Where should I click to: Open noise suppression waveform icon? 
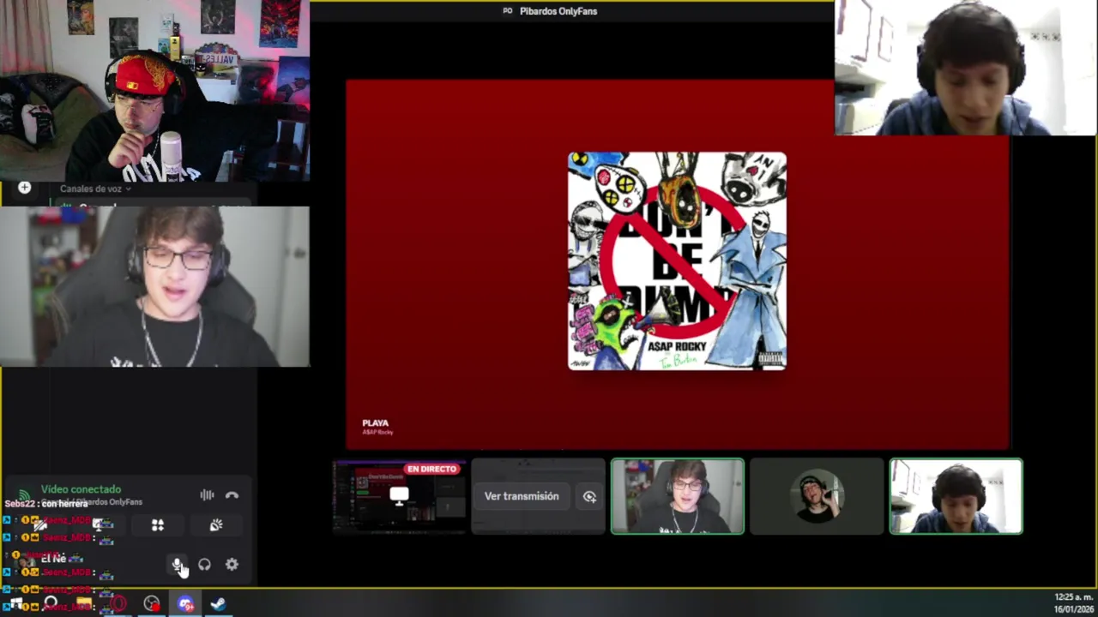tap(207, 495)
